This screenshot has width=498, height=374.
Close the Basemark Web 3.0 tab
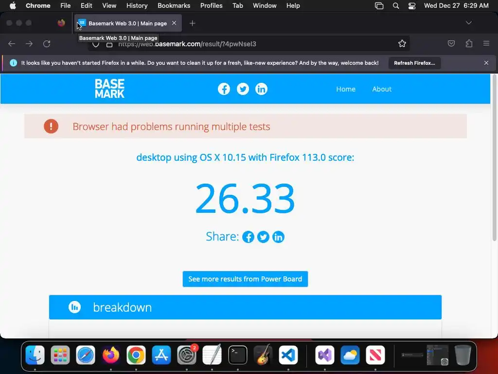pos(174,23)
